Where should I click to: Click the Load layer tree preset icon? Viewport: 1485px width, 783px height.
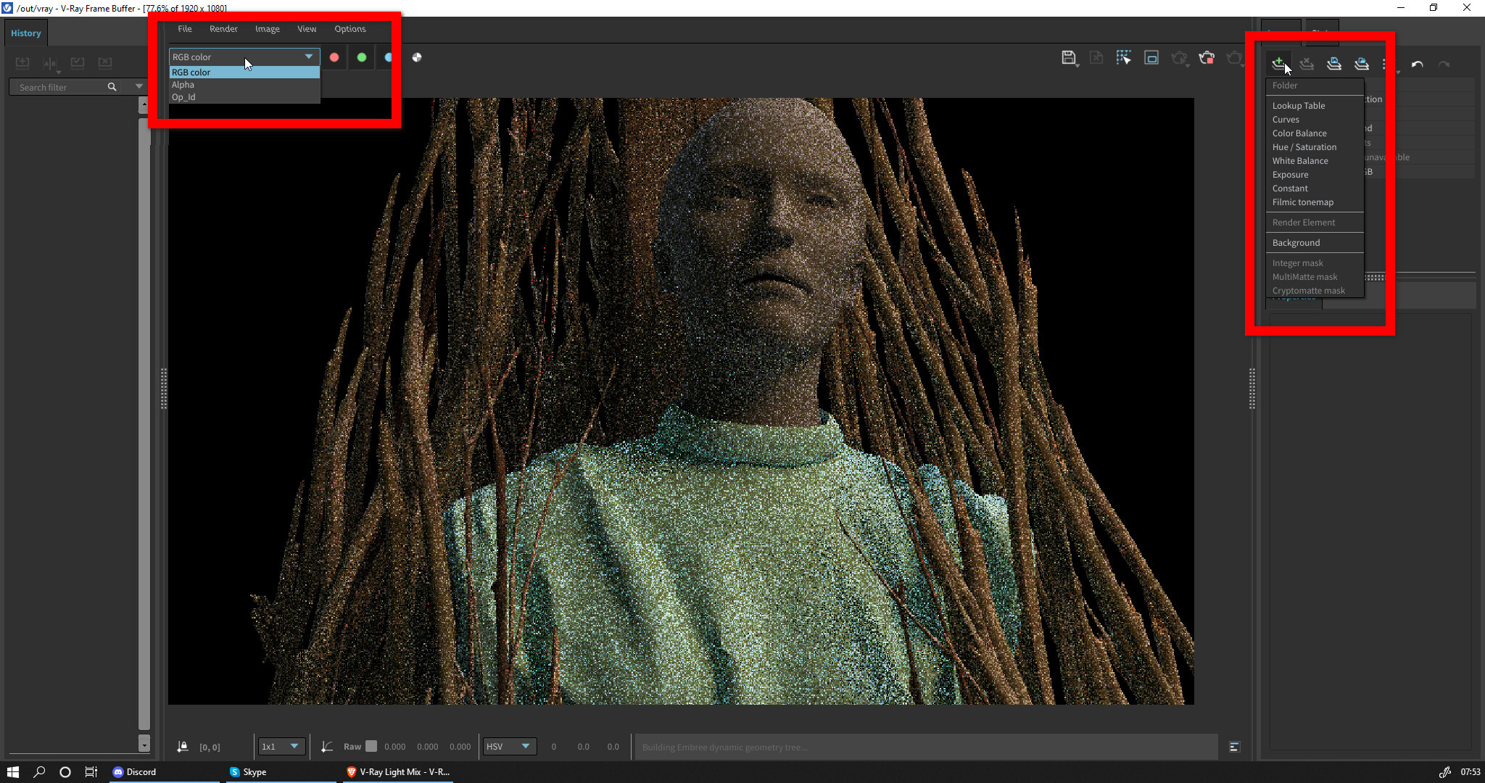tap(1362, 63)
